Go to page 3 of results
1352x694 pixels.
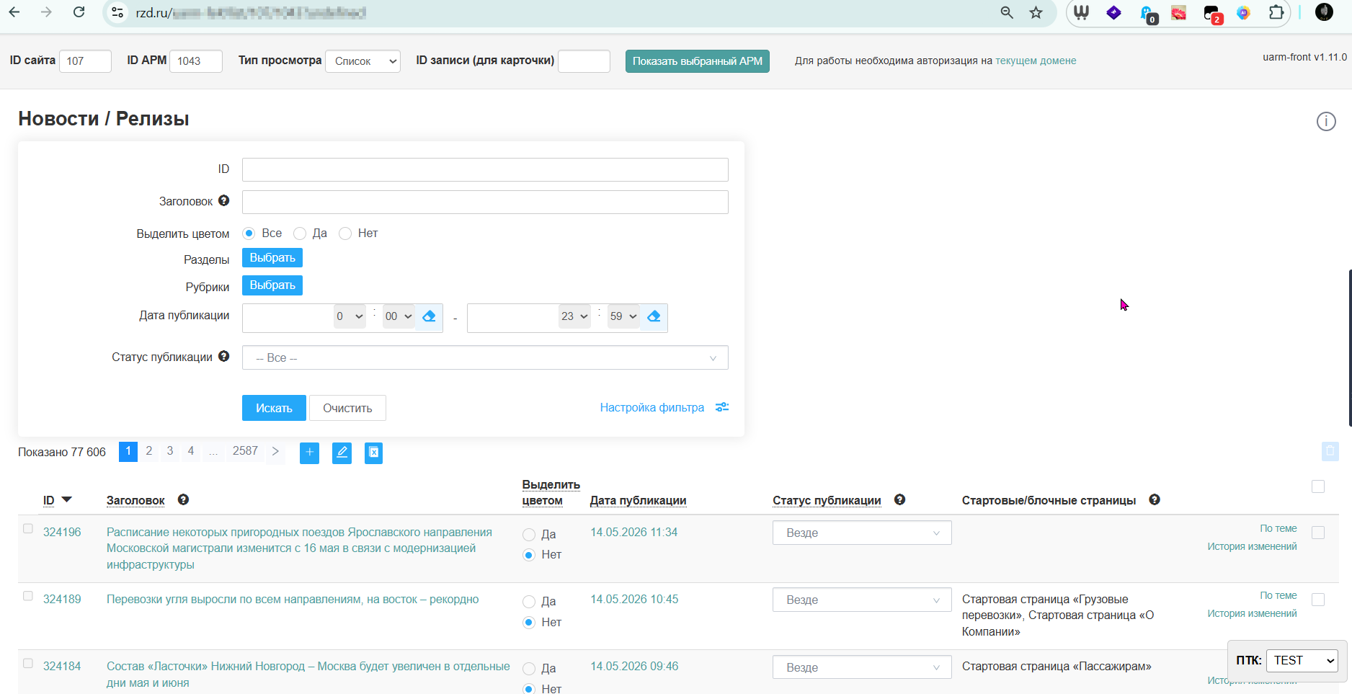click(170, 451)
